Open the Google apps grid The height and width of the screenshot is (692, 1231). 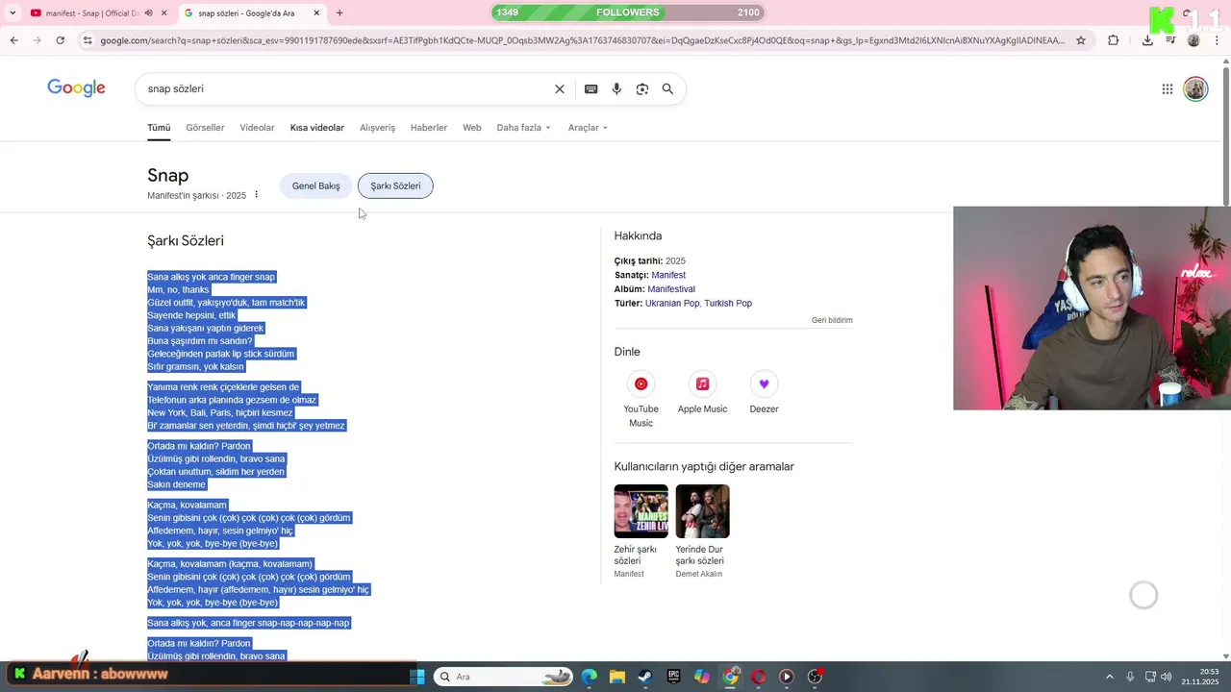coord(1167,88)
